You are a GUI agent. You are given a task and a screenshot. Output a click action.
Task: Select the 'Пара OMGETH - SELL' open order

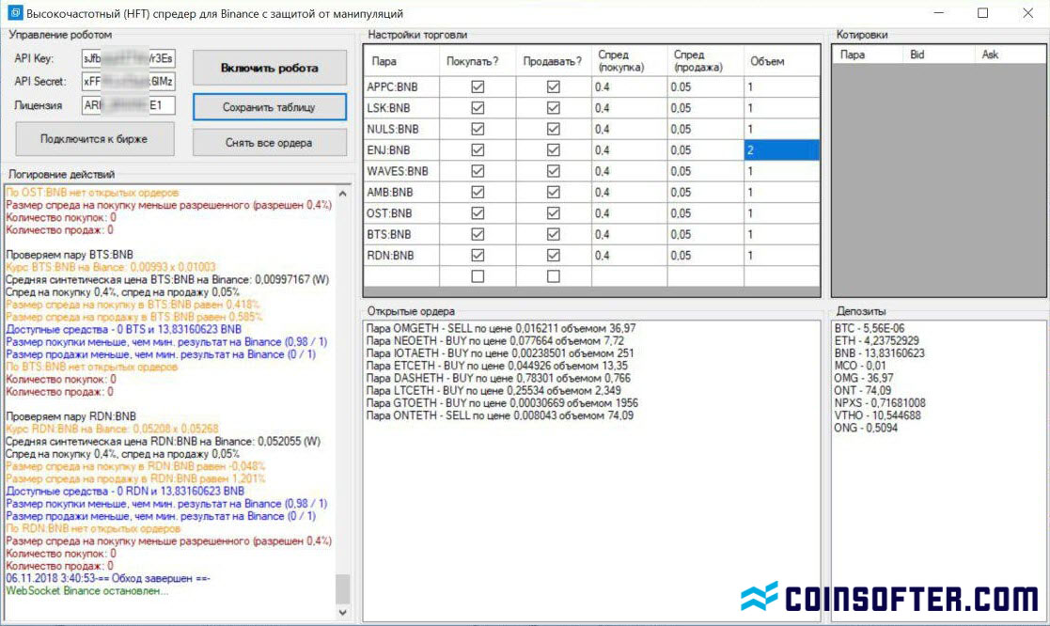pos(501,329)
